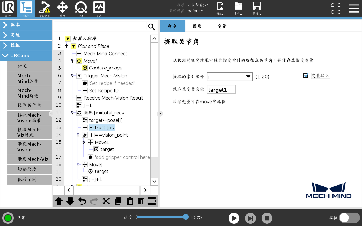The image size is (362, 226).
Task: Open Installation settings (安装设置) icon
Action: [x=44, y=9]
